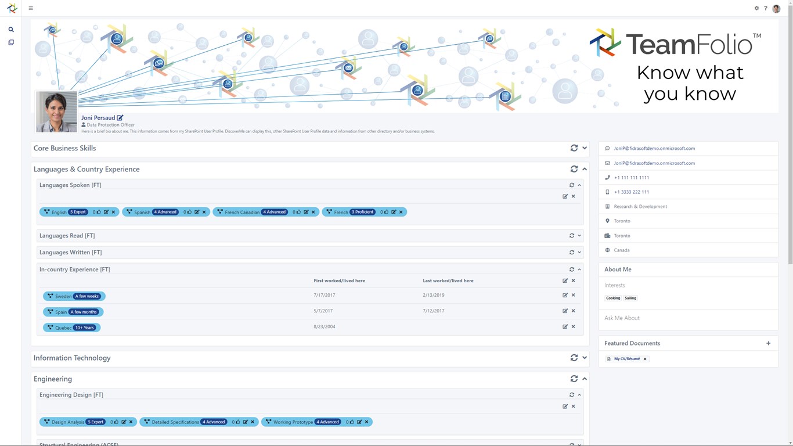The width and height of the screenshot is (793, 446).
Task: Like the Spanish language skill
Action: click(x=189, y=212)
